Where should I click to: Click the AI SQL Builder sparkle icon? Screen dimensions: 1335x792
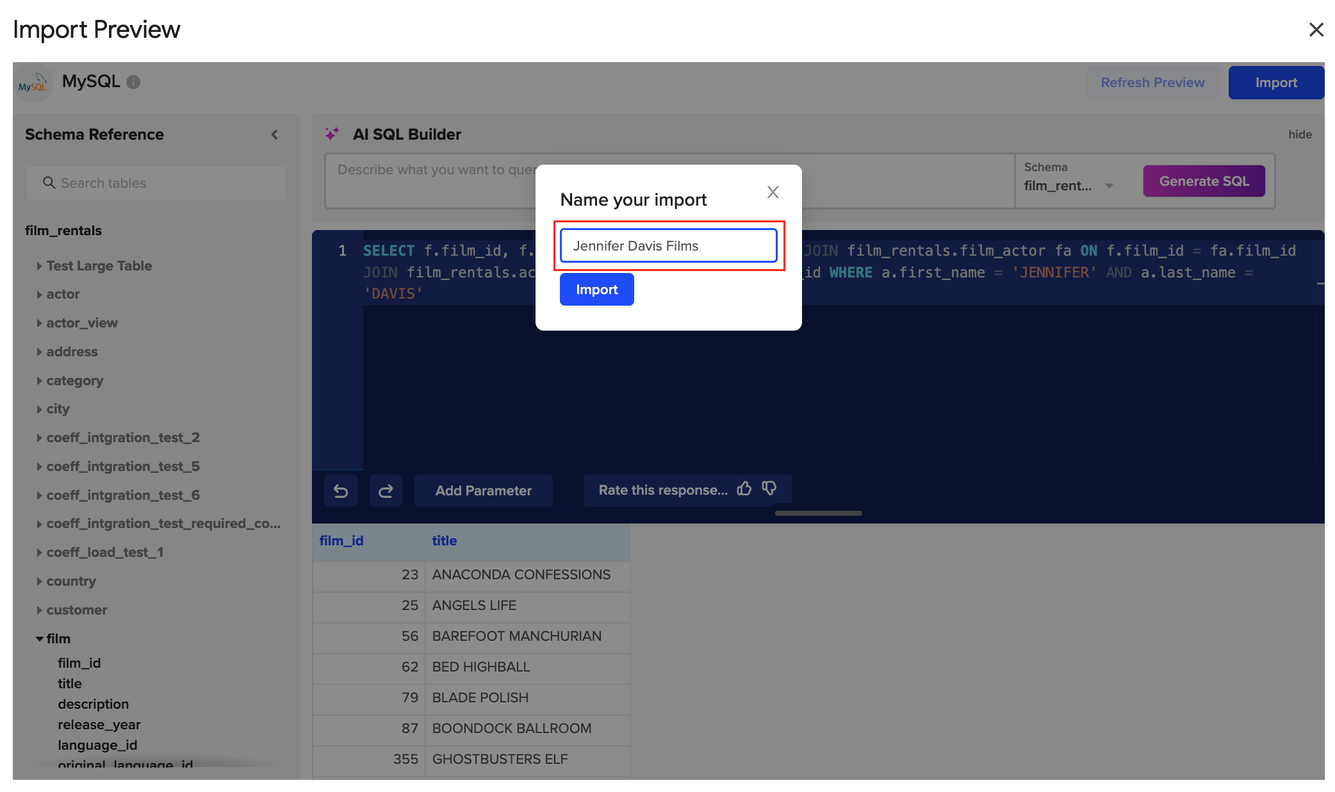[332, 134]
